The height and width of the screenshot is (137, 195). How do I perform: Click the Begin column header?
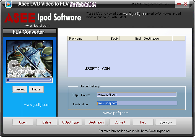[109, 38]
